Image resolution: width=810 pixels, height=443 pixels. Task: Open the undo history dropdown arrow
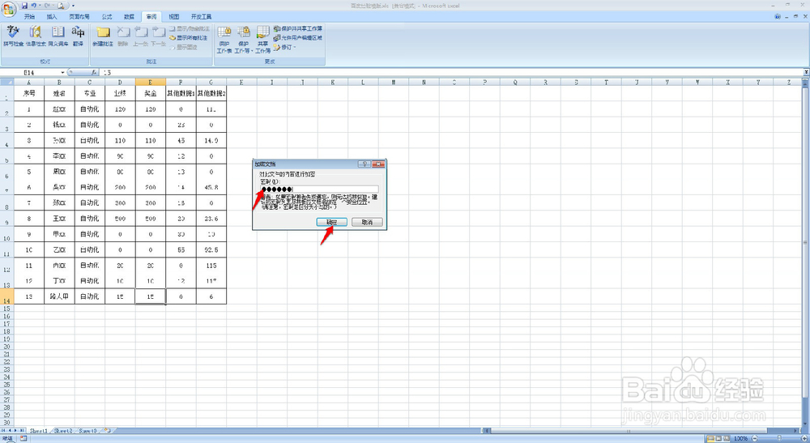click(39, 6)
